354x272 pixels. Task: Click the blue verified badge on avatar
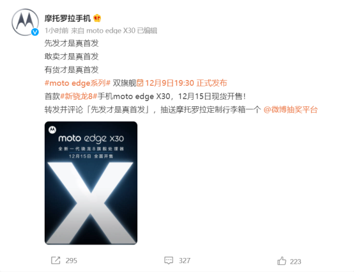(x=35, y=32)
